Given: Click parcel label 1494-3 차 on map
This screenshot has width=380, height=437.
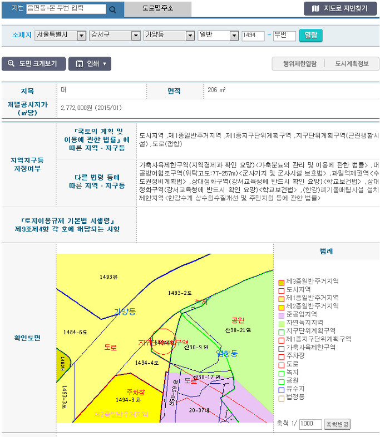Looking at the screenshot, I should coord(128,400).
